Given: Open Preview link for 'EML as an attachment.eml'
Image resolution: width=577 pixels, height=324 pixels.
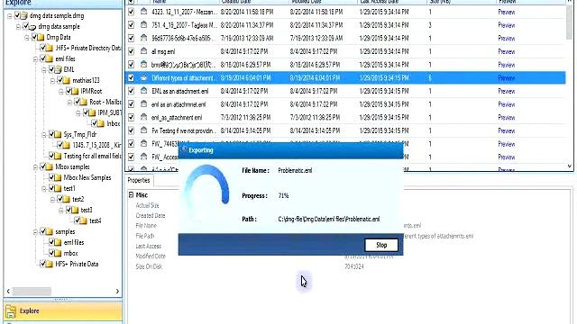Looking at the screenshot, I should coord(506,91).
